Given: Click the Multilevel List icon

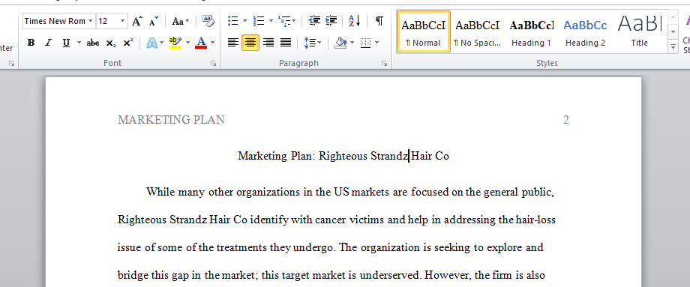Looking at the screenshot, I should (285, 21).
